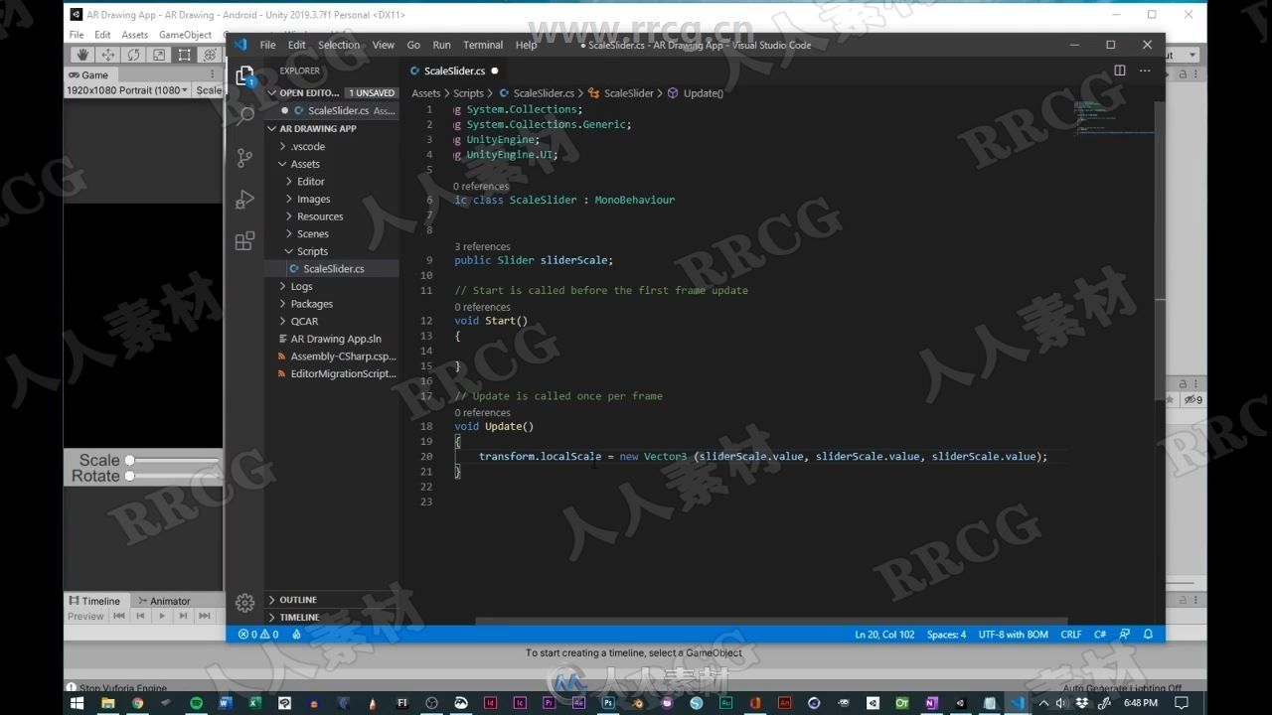Open Game tab options menu in Unity
1272x715 pixels.
click(x=212, y=74)
